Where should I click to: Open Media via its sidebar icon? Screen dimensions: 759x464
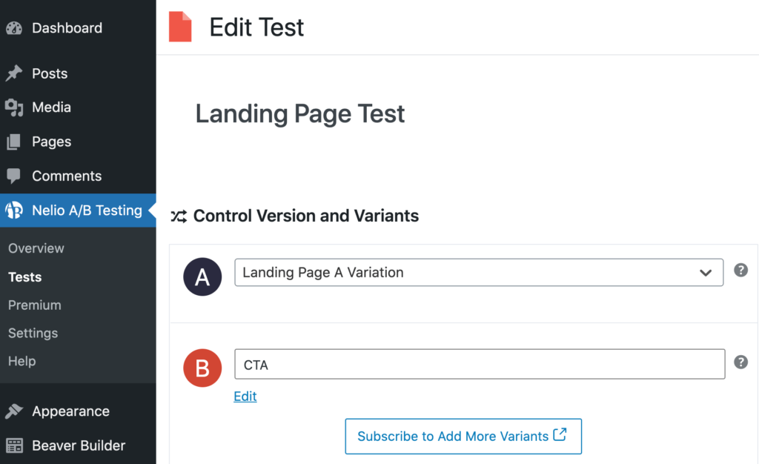(x=16, y=107)
